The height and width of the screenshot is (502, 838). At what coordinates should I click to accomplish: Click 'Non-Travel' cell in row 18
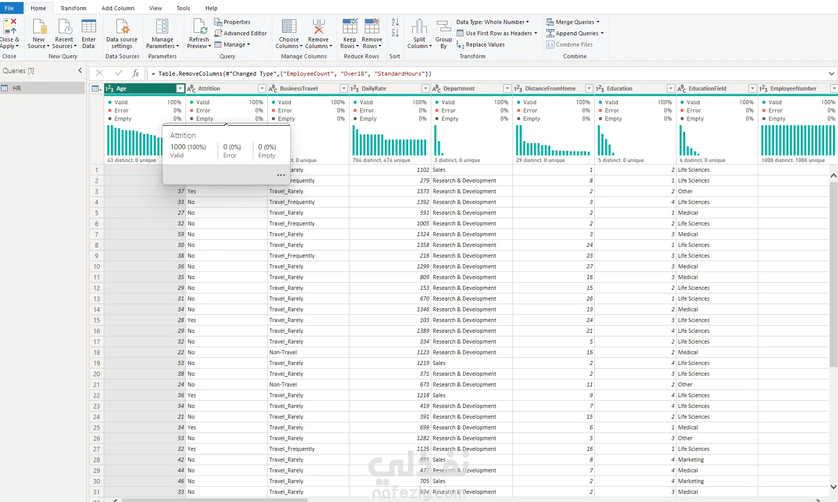[309, 352]
